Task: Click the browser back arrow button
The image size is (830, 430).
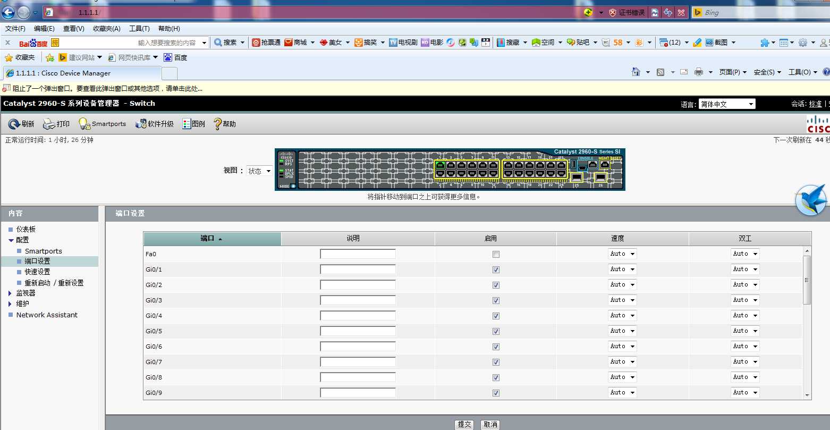Action: click(x=9, y=12)
